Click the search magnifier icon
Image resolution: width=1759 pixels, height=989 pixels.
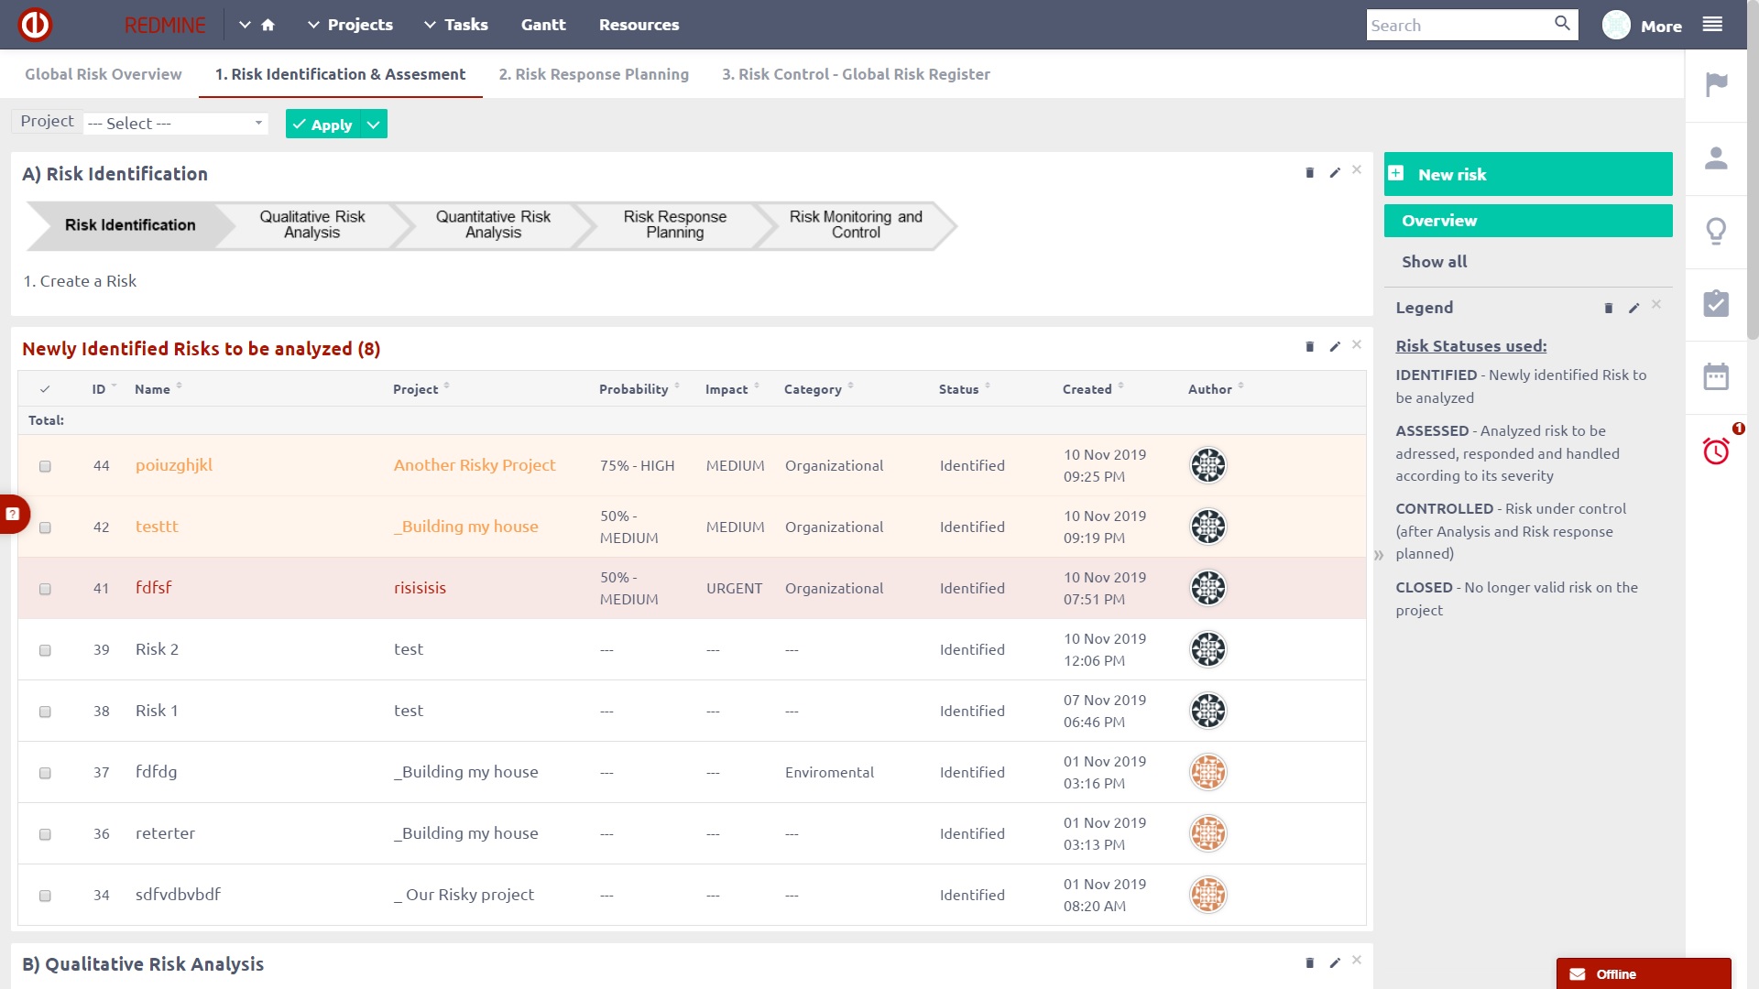[x=1562, y=24]
